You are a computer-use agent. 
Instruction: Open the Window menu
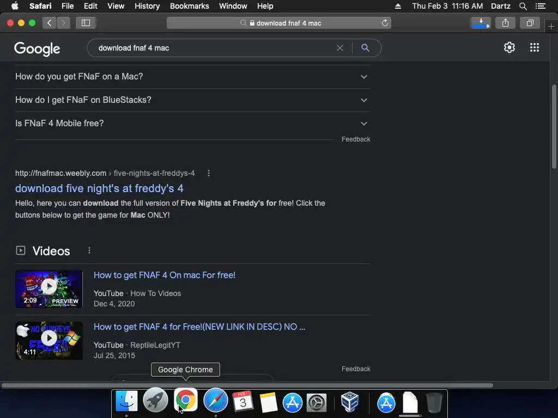[233, 6]
